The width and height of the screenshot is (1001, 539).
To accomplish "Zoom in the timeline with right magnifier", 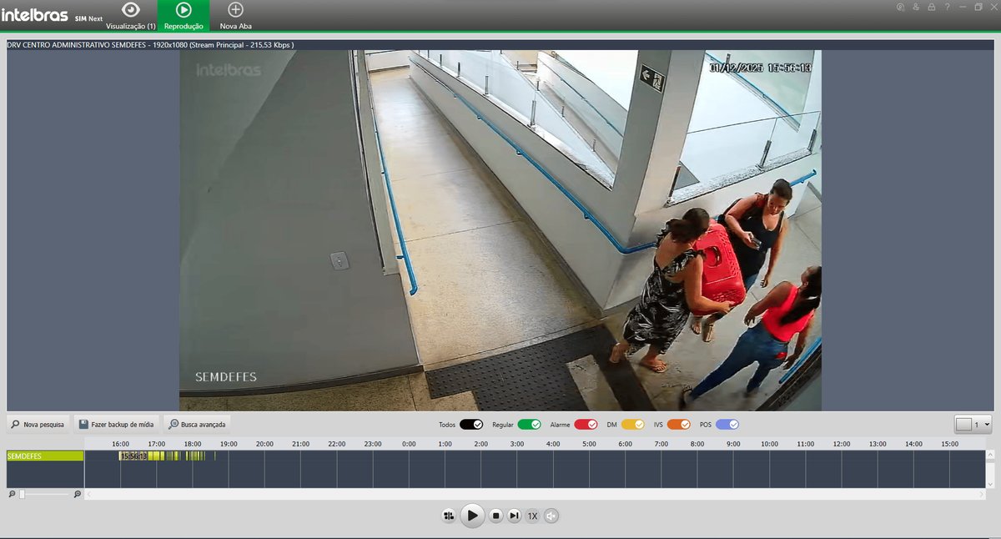I will tap(78, 494).
